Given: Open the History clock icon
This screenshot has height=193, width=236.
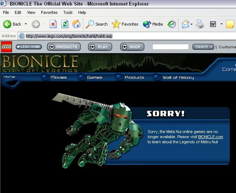Looking at the screenshot, I should tap(172, 24).
